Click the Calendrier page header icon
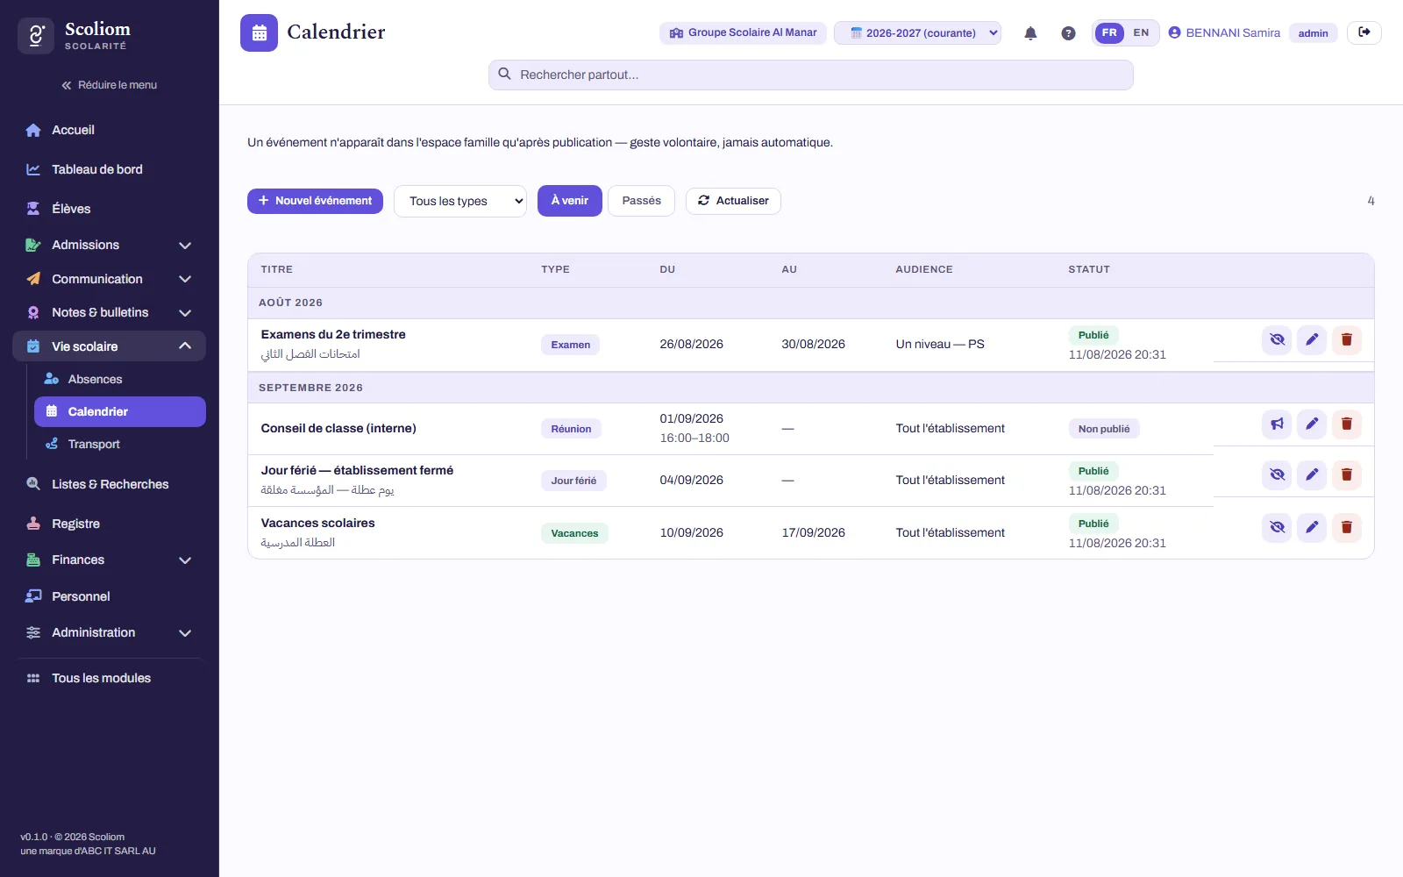The height and width of the screenshot is (877, 1403). pos(259,32)
